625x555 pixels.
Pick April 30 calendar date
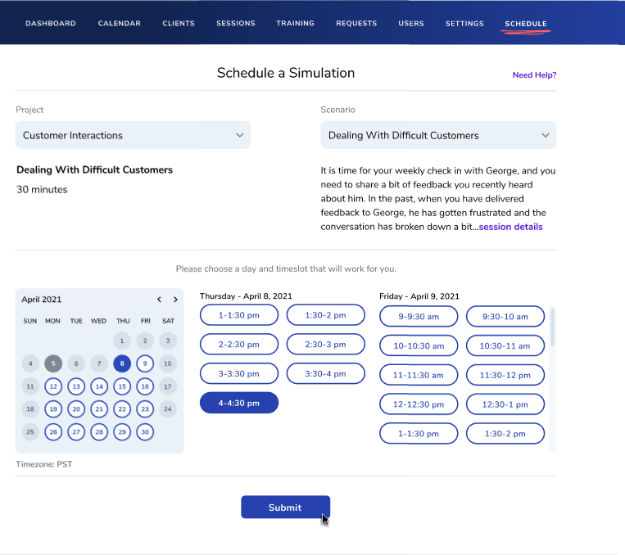[145, 431]
